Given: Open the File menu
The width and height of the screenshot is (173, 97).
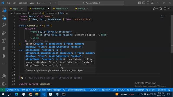Looking at the screenshot, I should [x=8, y=3].
